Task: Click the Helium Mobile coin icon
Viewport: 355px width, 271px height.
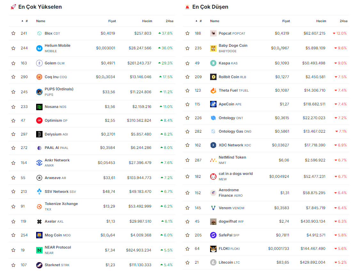Action: (x=39, y=48)
